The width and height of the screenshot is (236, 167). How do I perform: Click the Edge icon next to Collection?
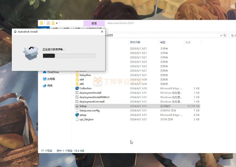[x=77, y=88]
